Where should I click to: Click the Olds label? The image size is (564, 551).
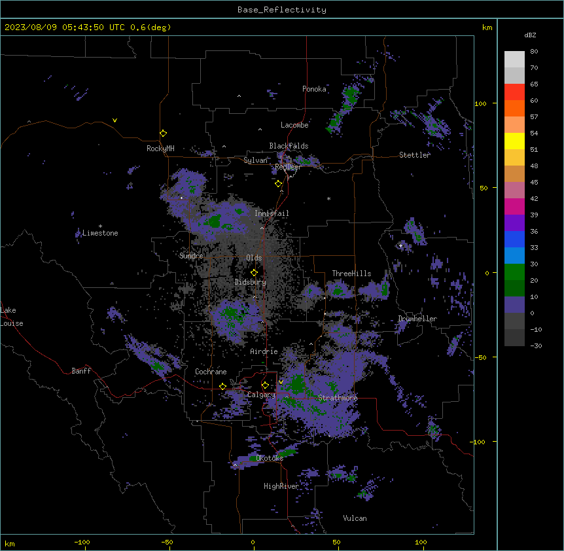254,258
